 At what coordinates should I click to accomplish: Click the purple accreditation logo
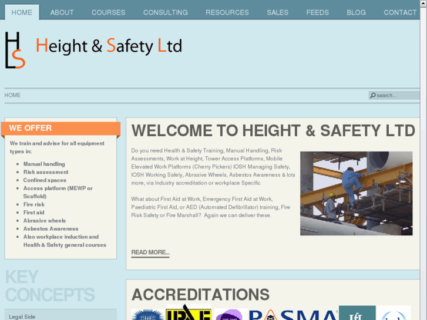tap(230, 314)
